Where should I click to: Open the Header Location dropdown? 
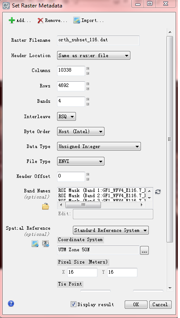(x=94, y=56)
